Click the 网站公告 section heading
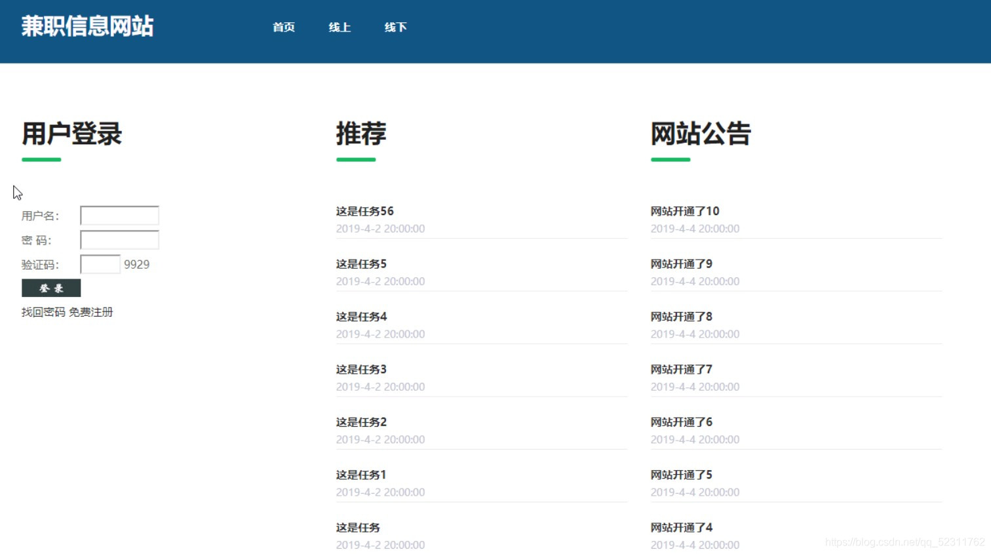This screenshot has width=991, height=554. (700, 134)
